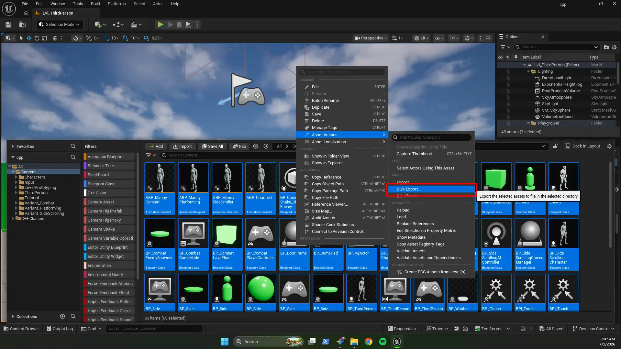The height and width of the screenshot is (349, 621).
Task: Click the Save current level icon
Action: click(8, 25)
